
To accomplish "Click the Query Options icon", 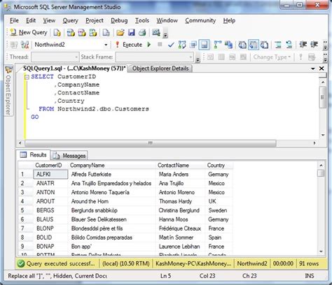I will click(x=193, y=45).
